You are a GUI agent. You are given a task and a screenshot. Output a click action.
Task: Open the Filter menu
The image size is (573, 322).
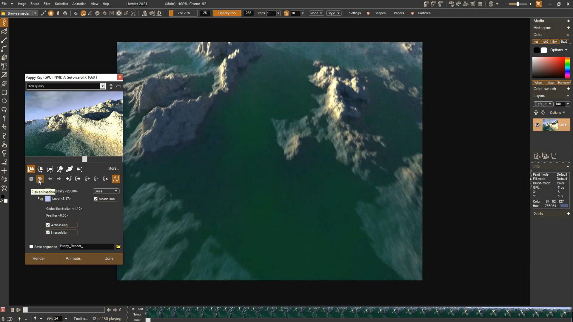(47, 4)
